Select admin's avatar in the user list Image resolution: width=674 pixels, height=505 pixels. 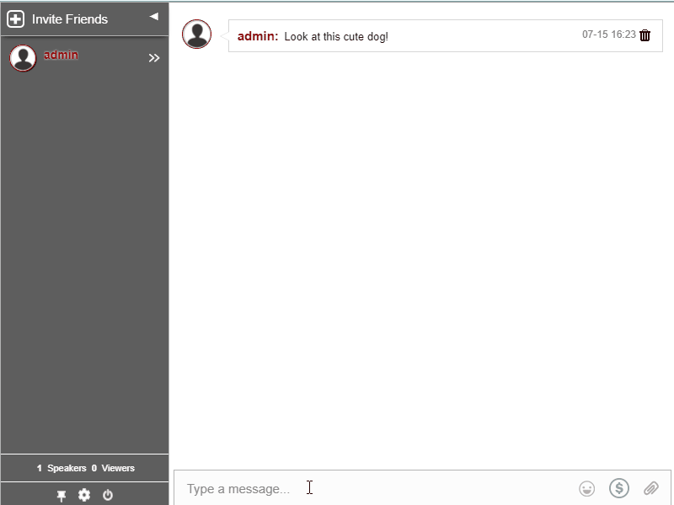(24, 58)
